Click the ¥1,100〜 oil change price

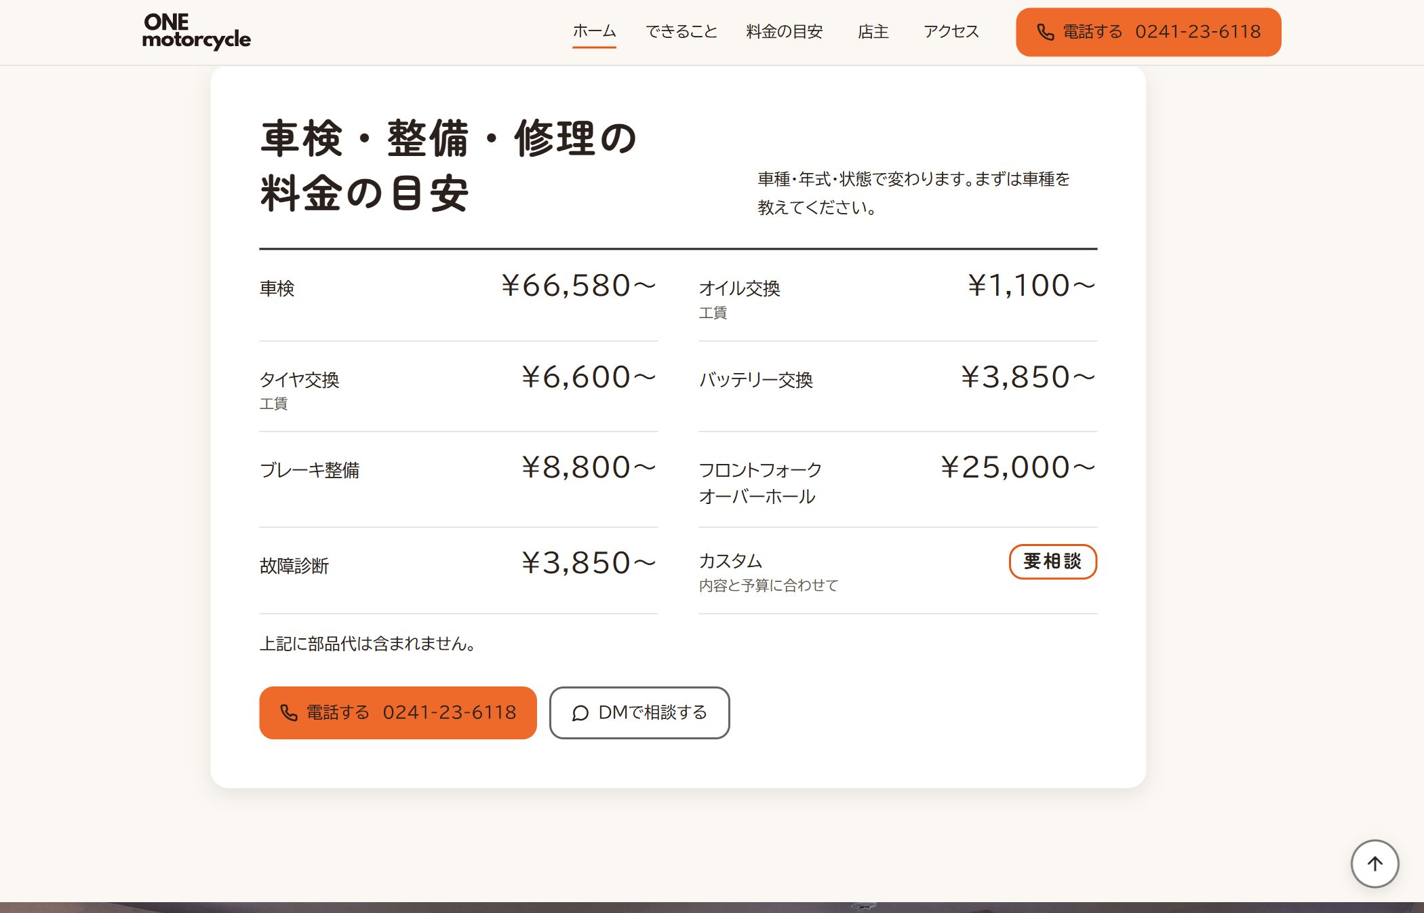tap(1031, 286)
